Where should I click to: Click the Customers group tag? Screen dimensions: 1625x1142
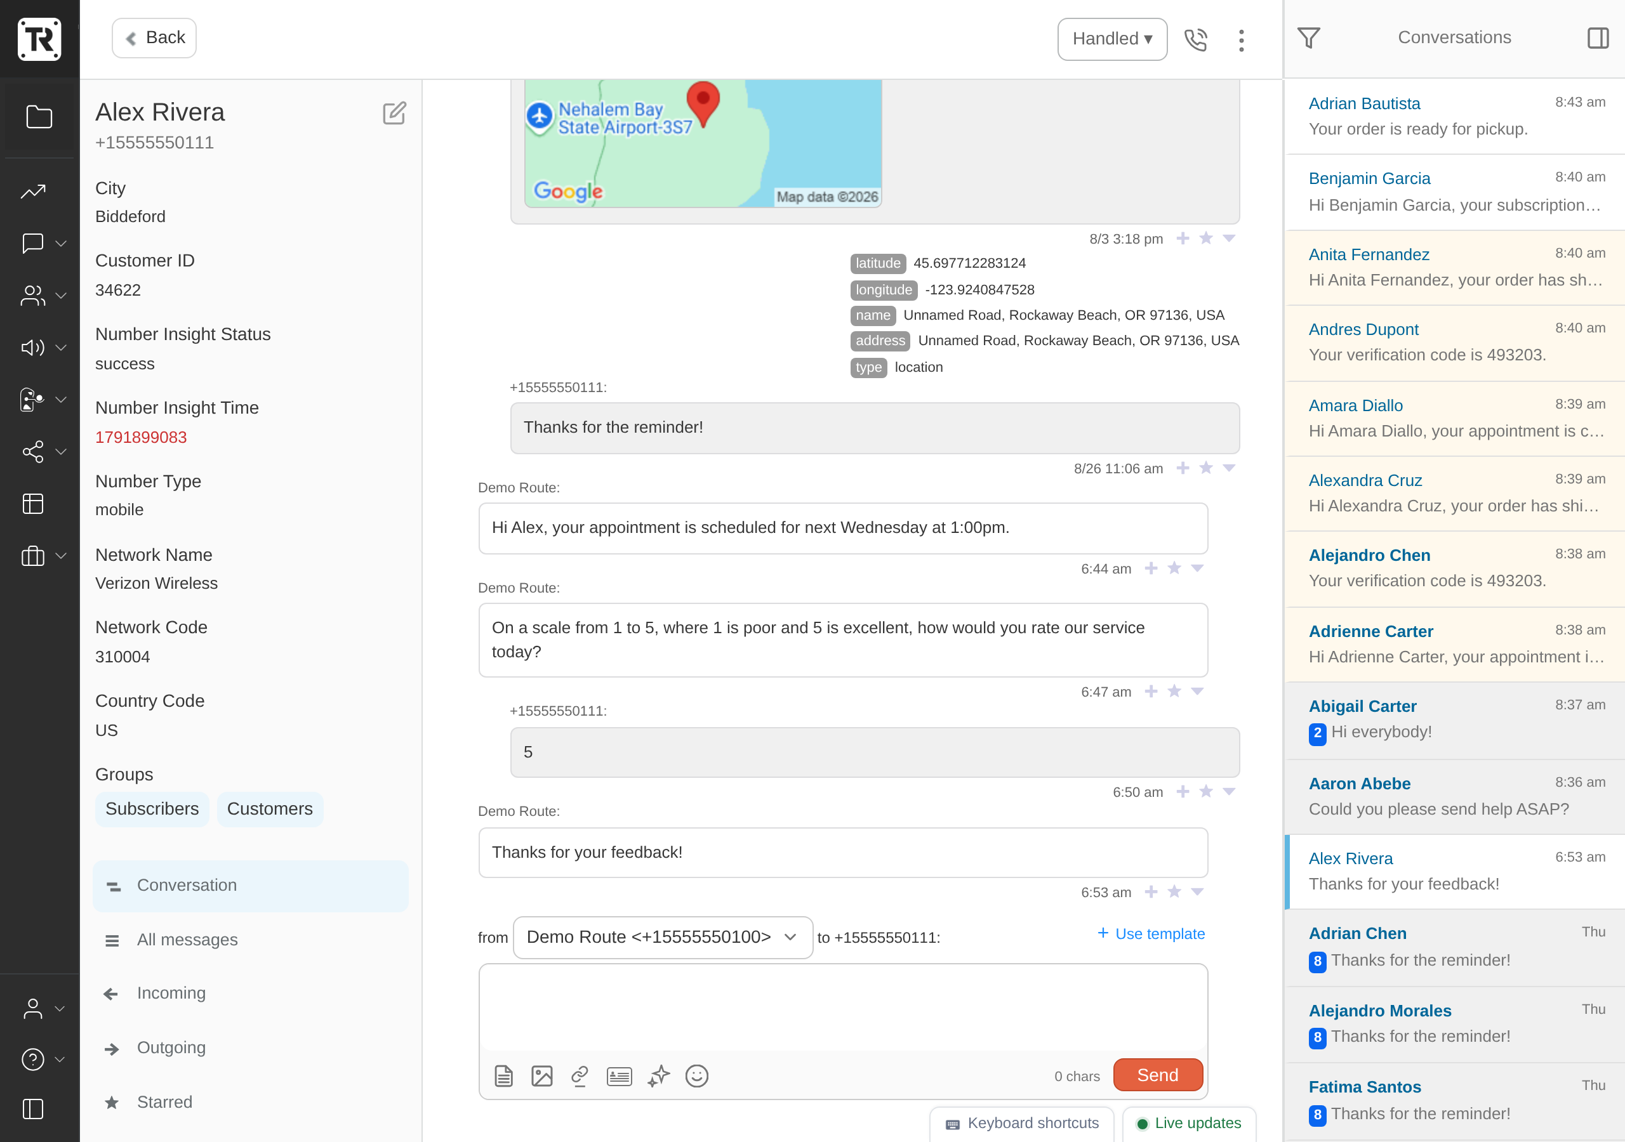[x=270, y=810]
